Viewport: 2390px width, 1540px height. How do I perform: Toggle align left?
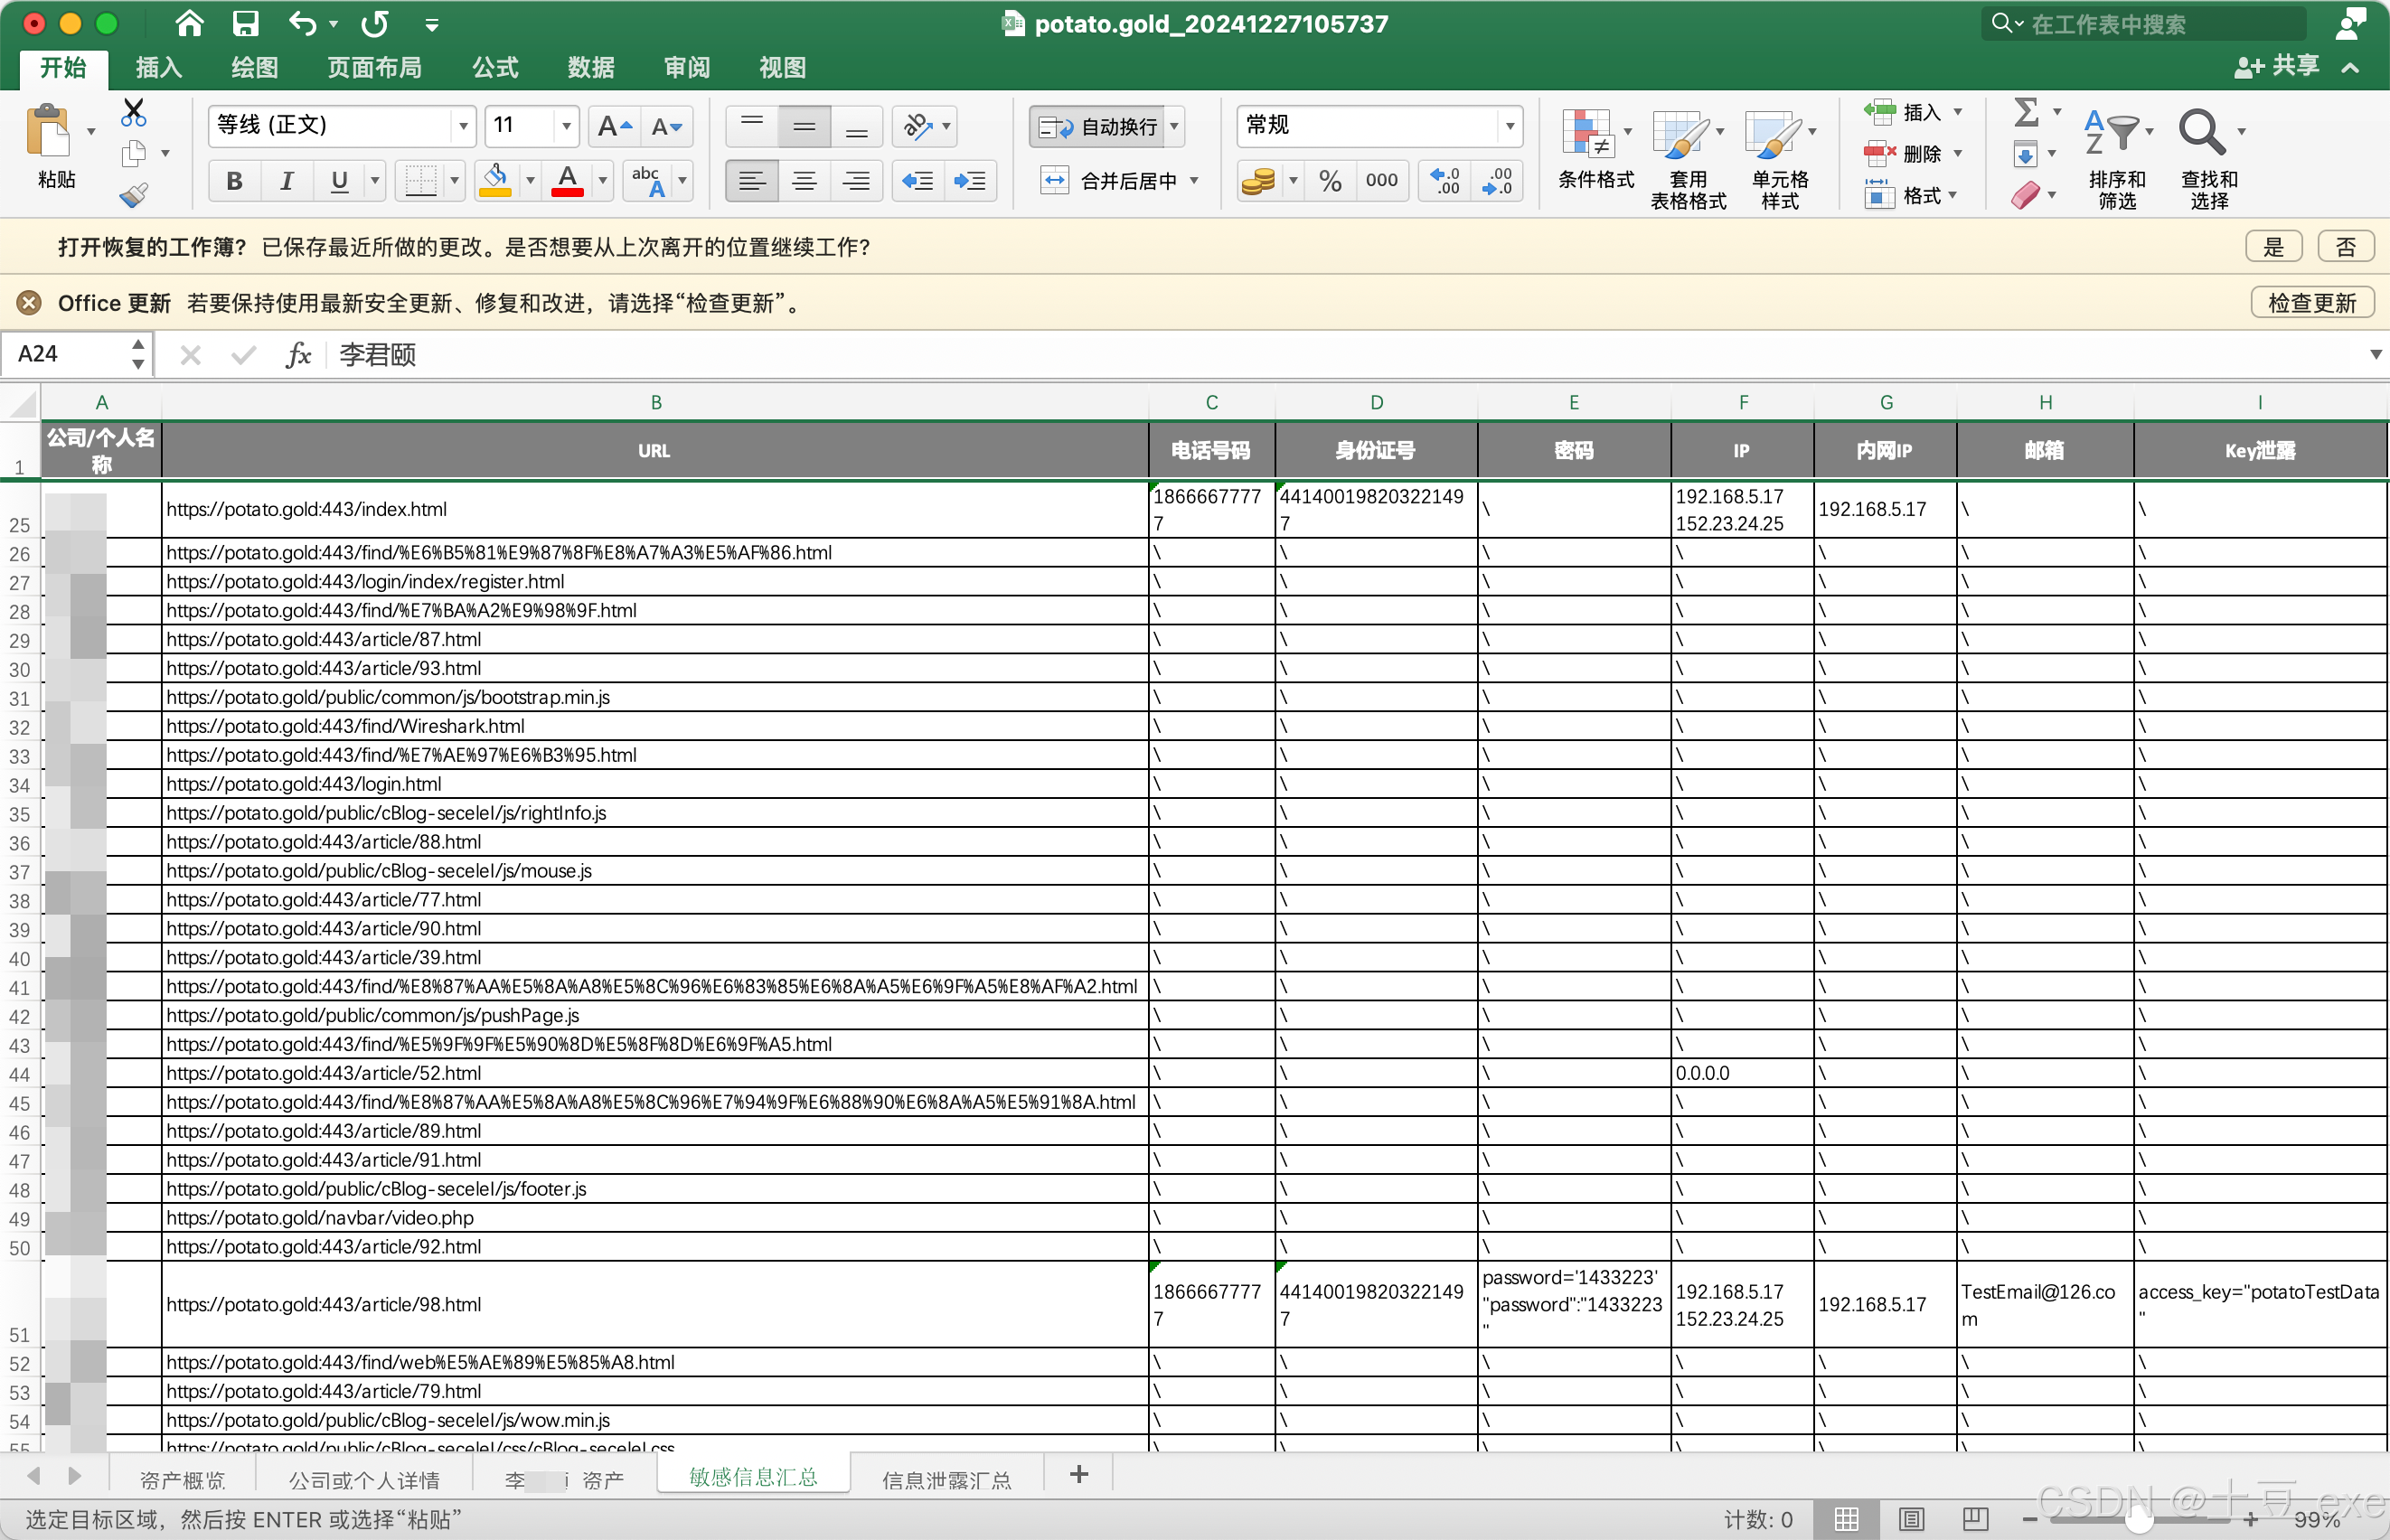752,181
